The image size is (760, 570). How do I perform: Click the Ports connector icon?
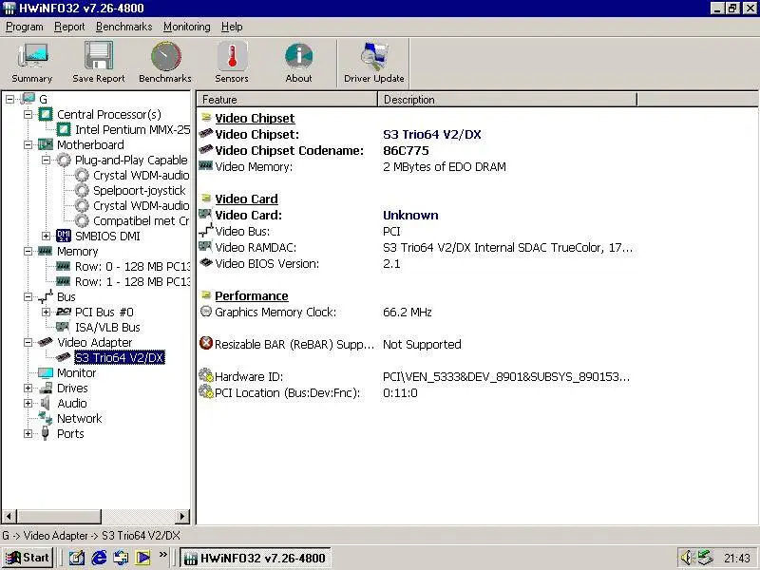45,433
